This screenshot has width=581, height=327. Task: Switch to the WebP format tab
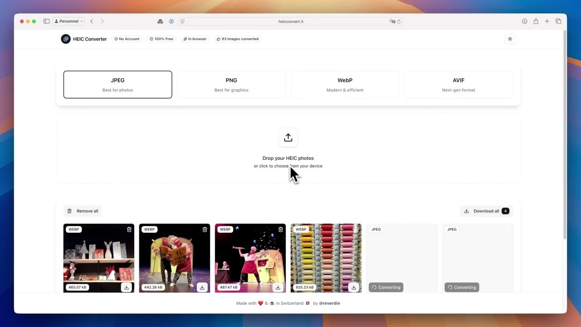345,84
